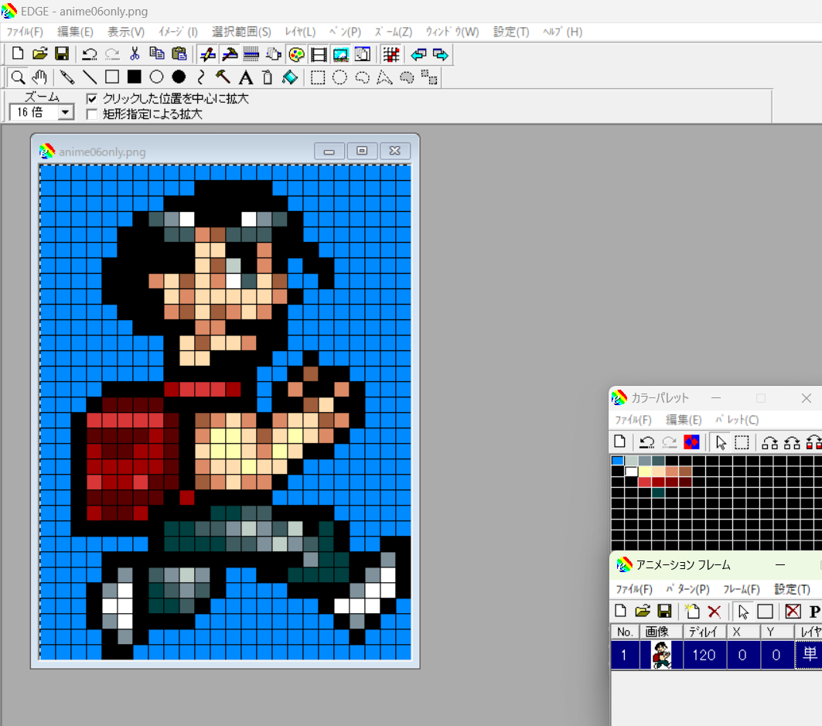Select the filled ellipse tool
The height and width of the screenshot is (726, 822).
pos(179,77)
